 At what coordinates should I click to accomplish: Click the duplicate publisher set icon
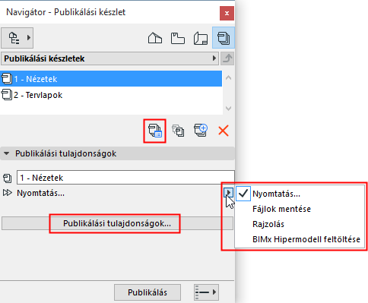tap(179, 131)
